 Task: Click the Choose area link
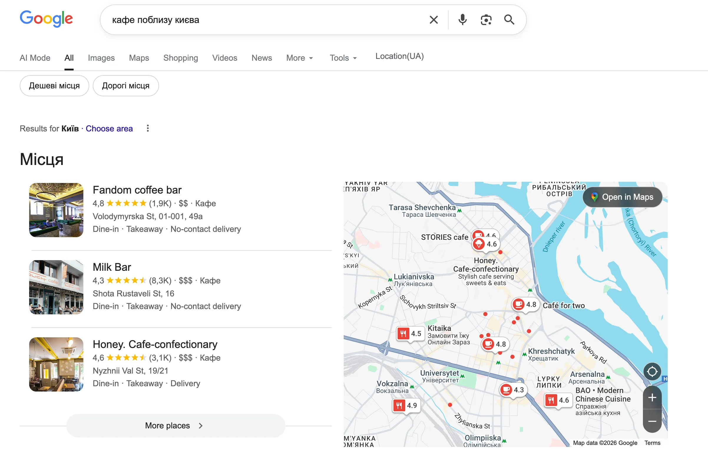point(109,128)
